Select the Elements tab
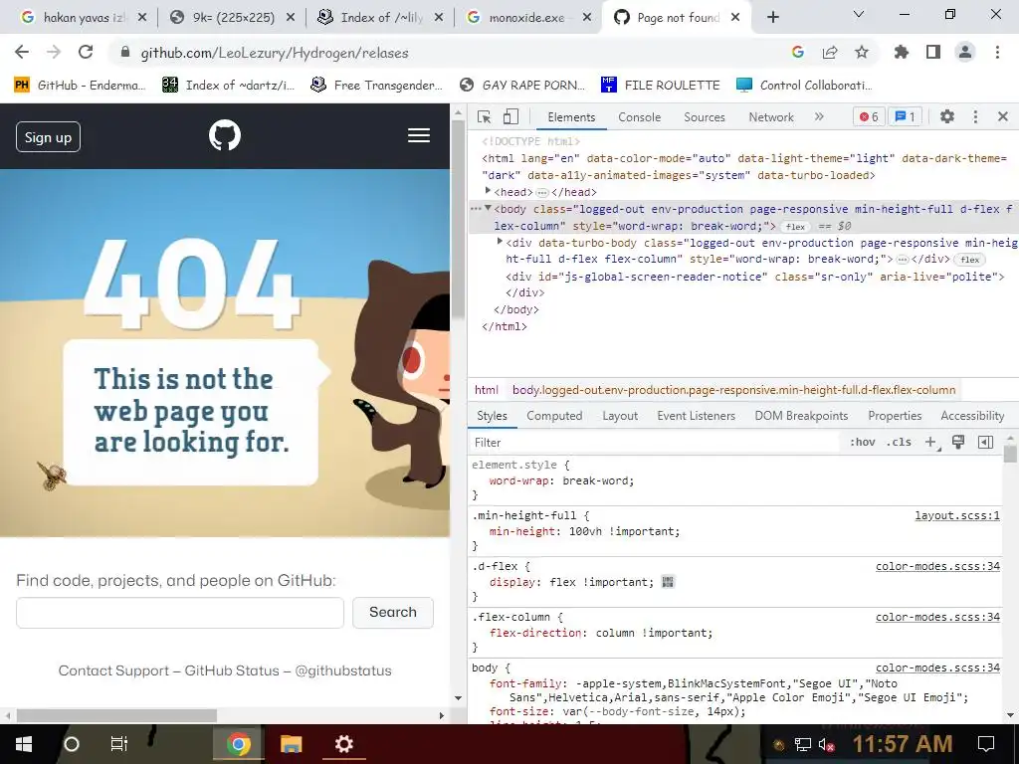This screenshot has height=764, width=1019. [x=571, y=117]
